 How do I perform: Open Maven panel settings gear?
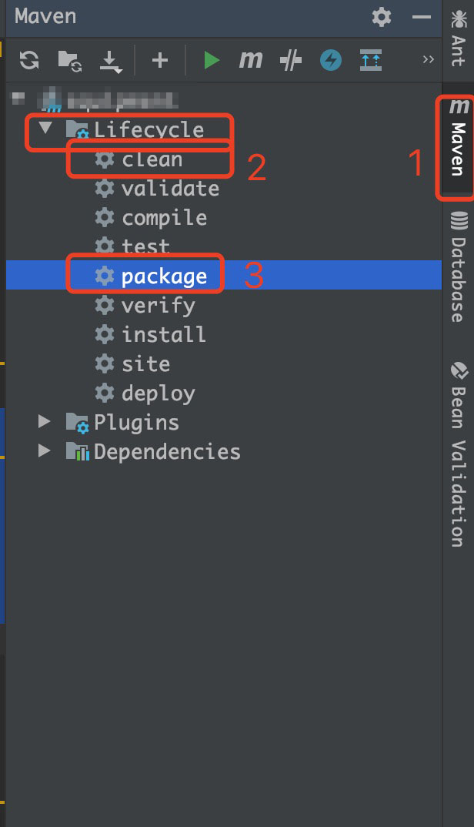click(381, 16)
